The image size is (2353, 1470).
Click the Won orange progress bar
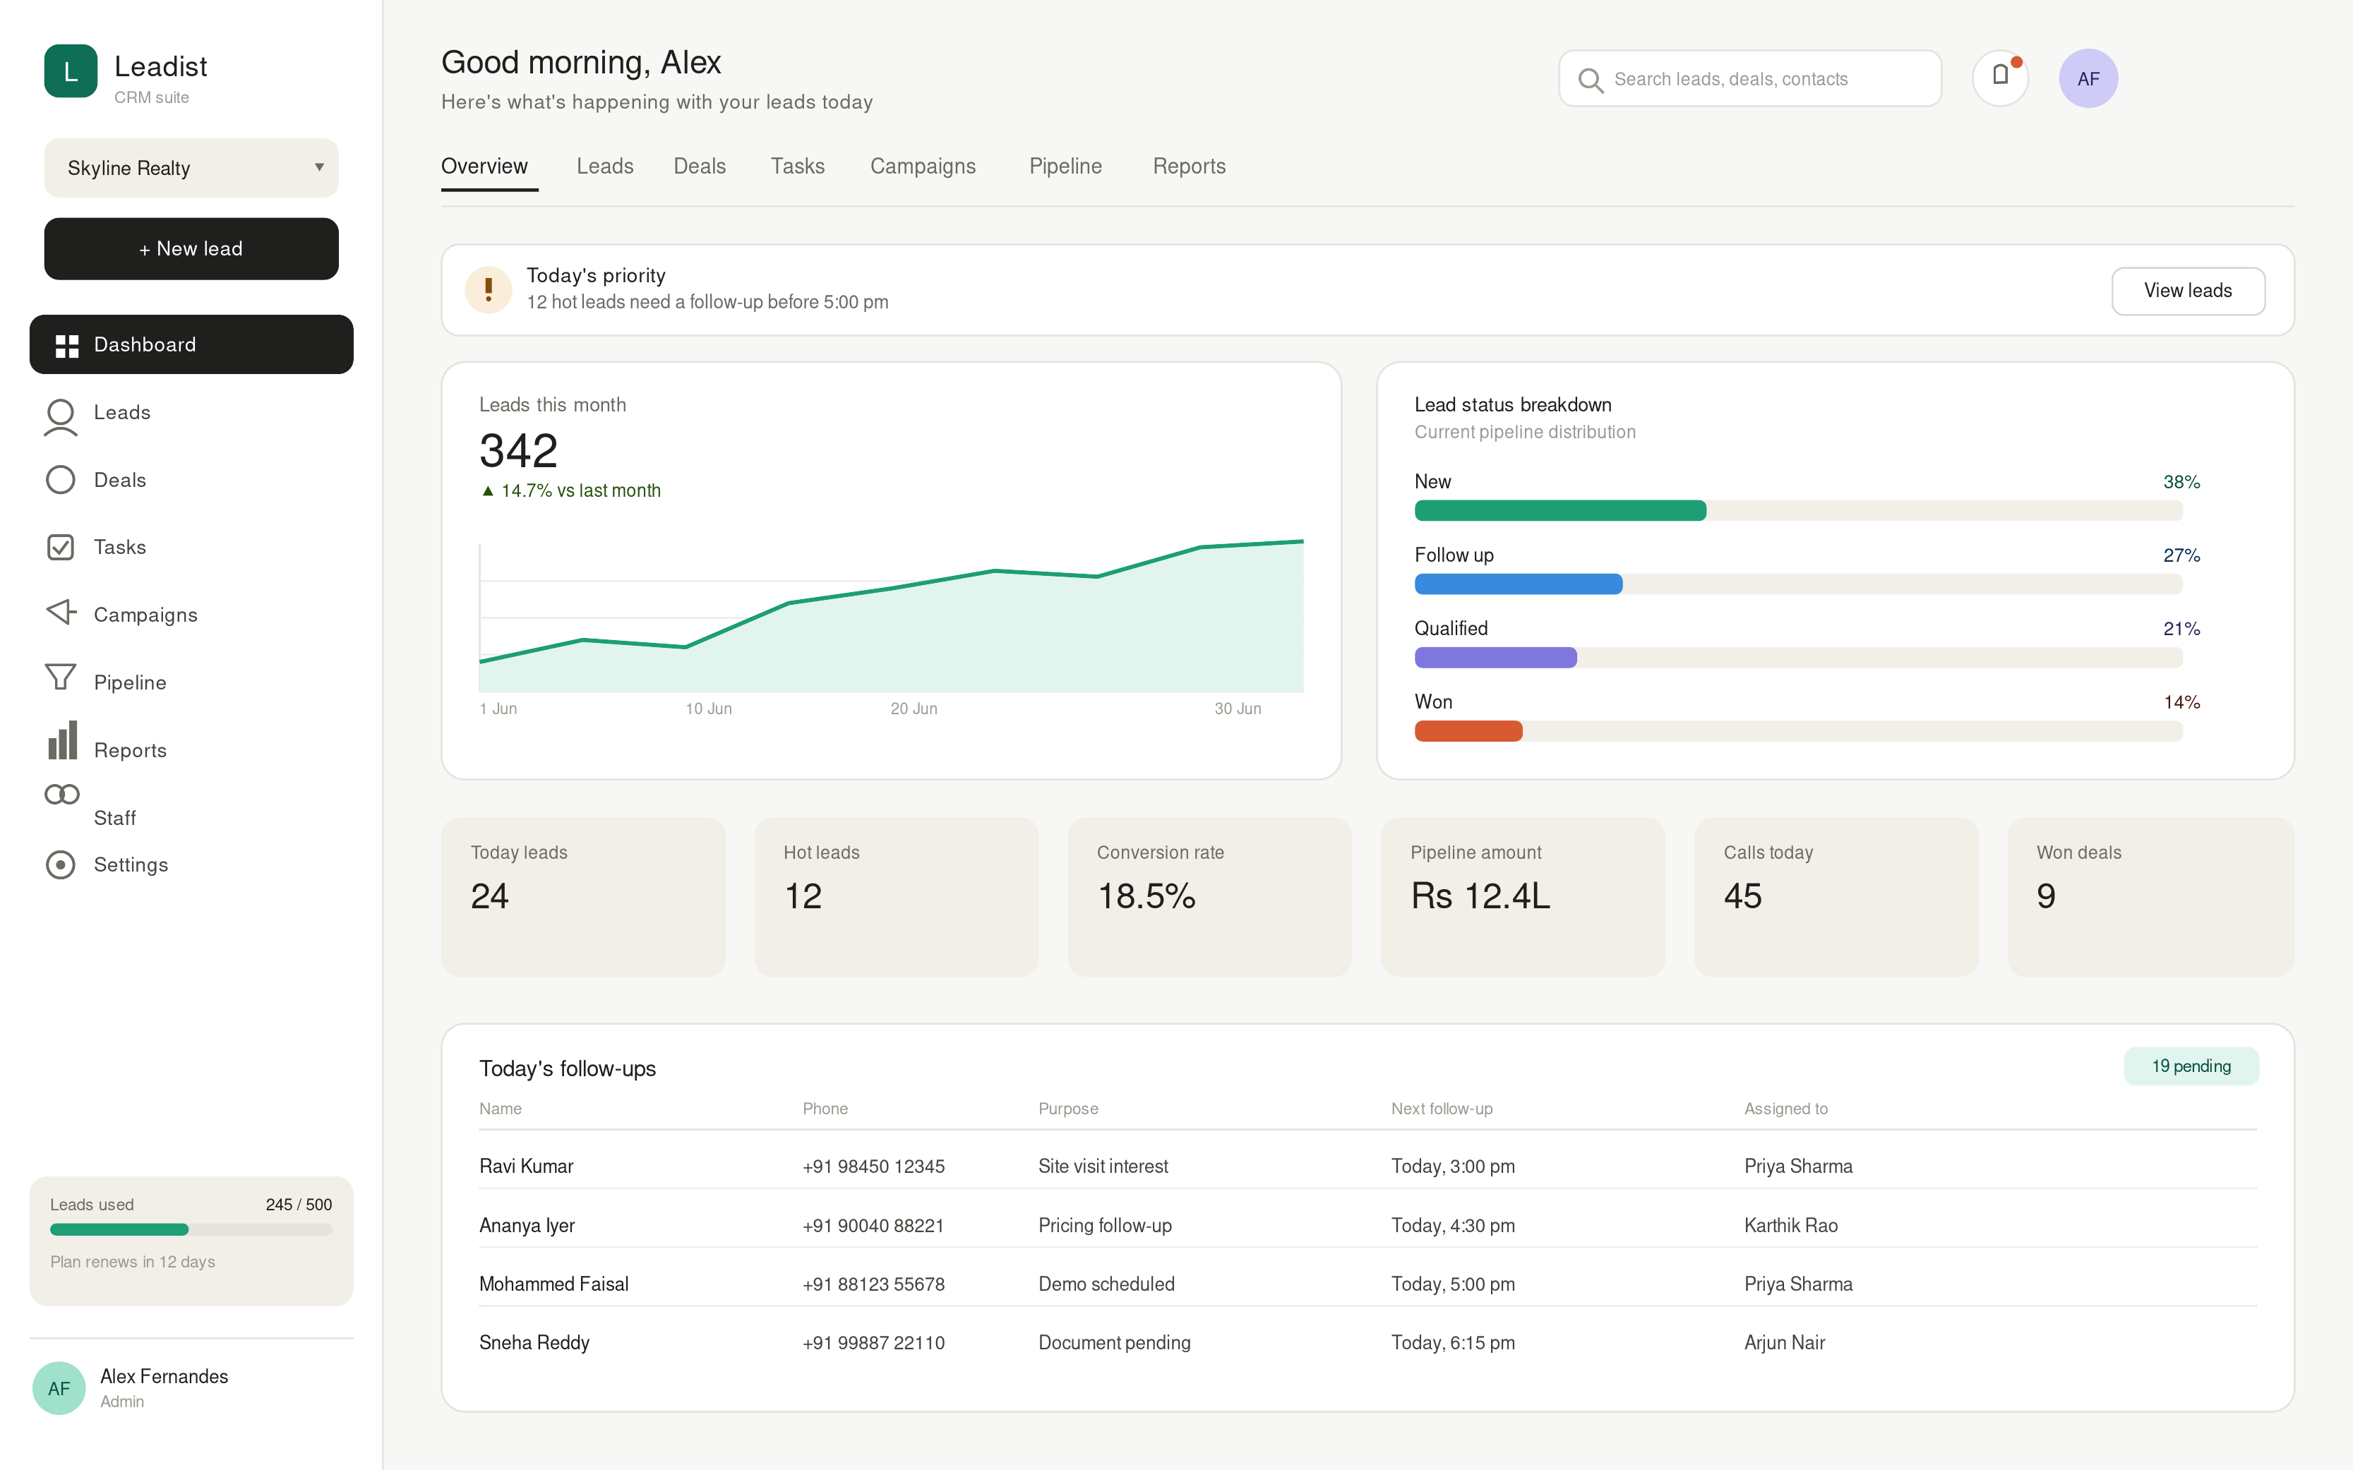pyautogui.click(x=1468, y=731)
